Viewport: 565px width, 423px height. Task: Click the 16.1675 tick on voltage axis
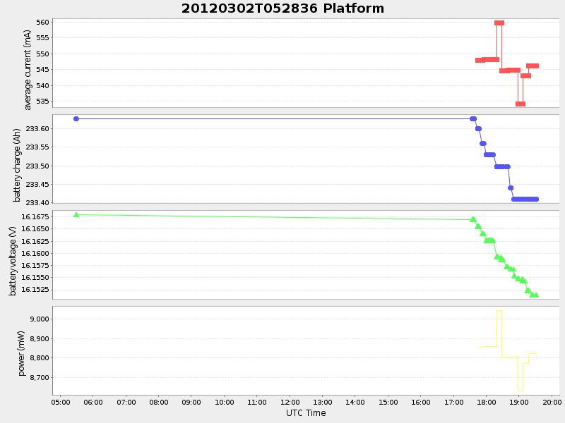point(35,219)
